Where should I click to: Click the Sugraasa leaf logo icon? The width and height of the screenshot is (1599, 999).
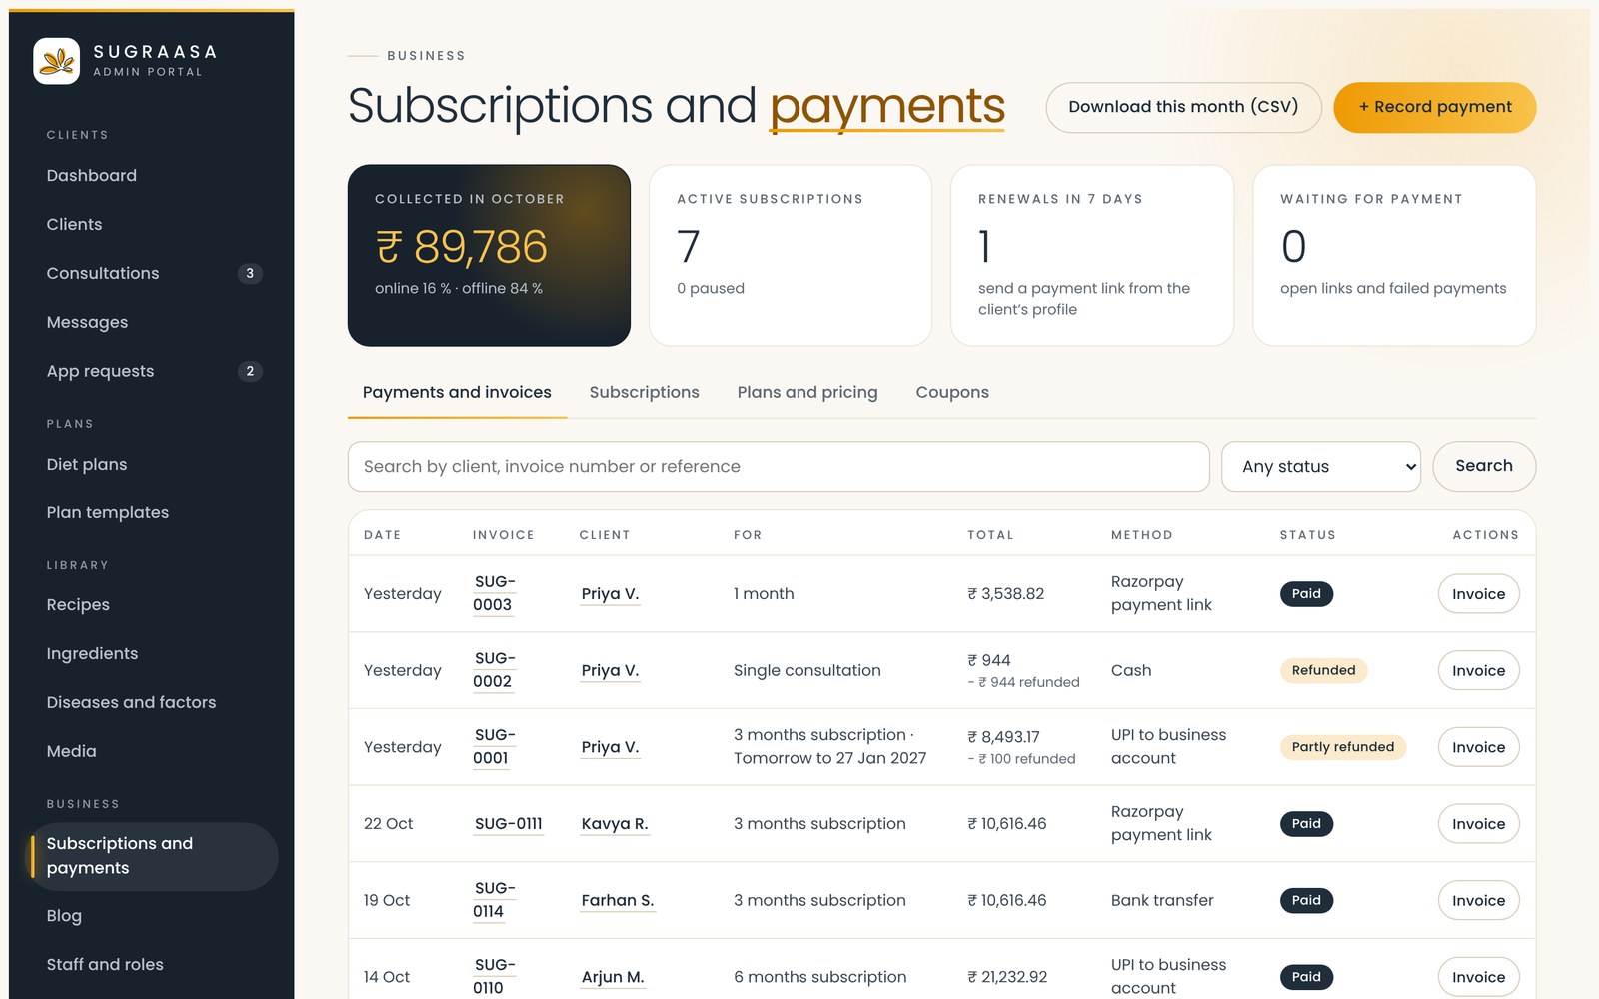56,61
